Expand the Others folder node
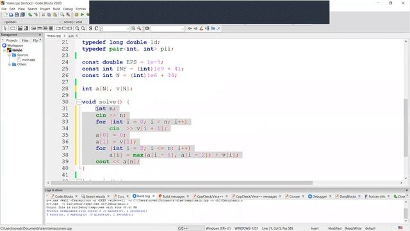 pyautogui.click(x=9, y=64)
